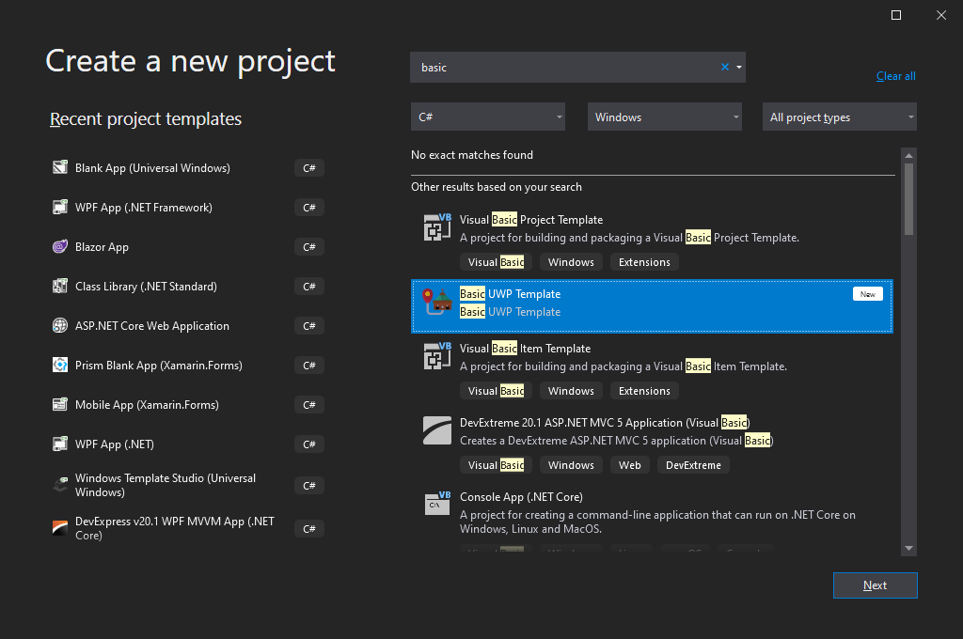Click C# badge next to WPF App (.NET)
Viewport: 963px width, 639px height.
[x=308, y=444]
